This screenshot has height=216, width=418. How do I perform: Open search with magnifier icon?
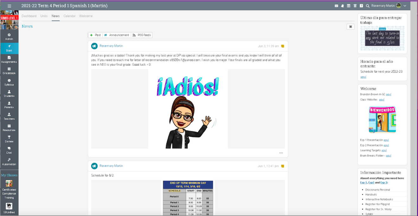tap(368, 6)
